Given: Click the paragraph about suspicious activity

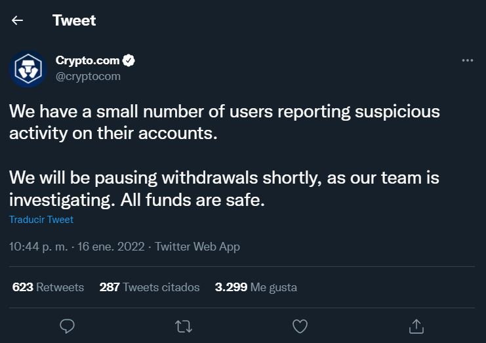Looking at the screenshot, I should 224,123.
